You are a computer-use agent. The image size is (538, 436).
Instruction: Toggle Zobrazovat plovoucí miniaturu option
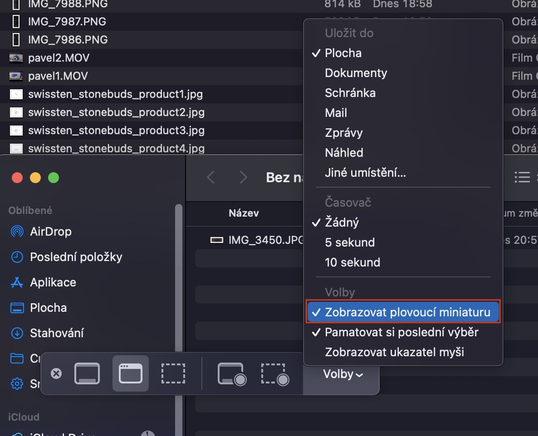tap(407, 312)
